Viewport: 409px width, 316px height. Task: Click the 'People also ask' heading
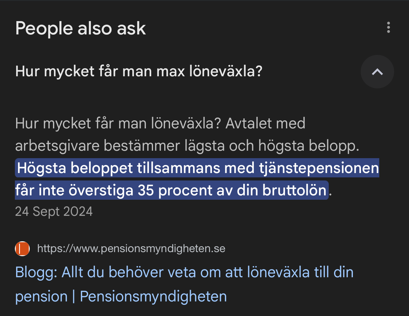81,29
